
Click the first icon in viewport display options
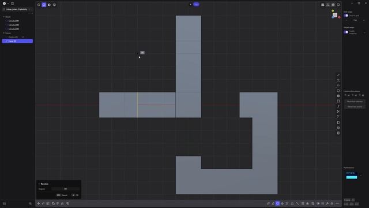click(x=323, y=5)
